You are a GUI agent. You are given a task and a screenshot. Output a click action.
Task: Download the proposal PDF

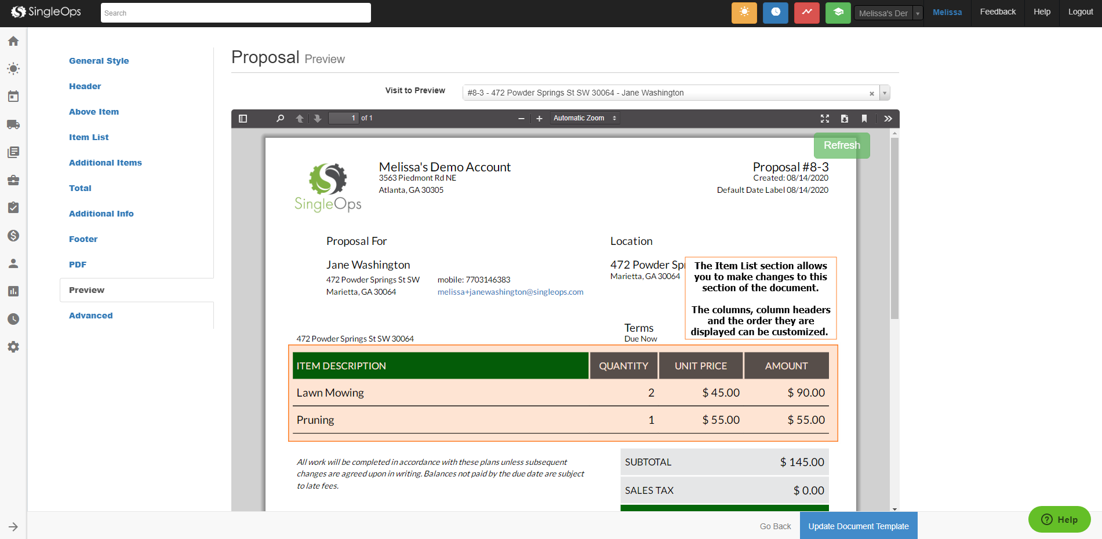845,119
